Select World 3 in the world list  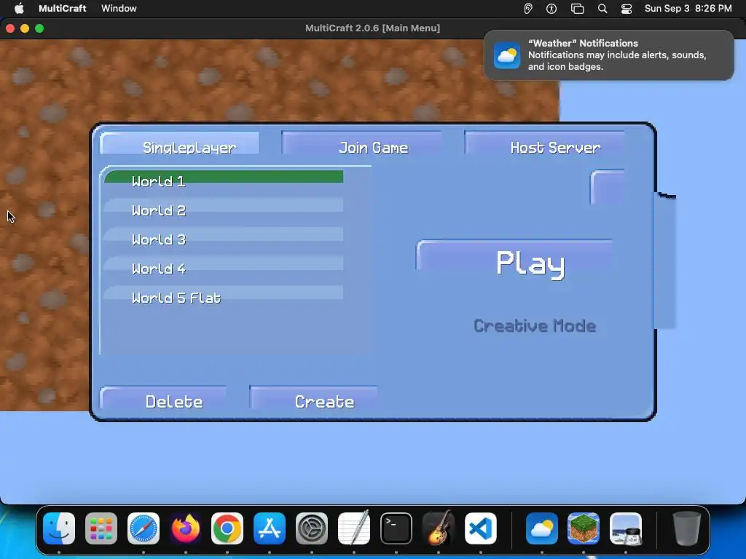click(224, 236)
